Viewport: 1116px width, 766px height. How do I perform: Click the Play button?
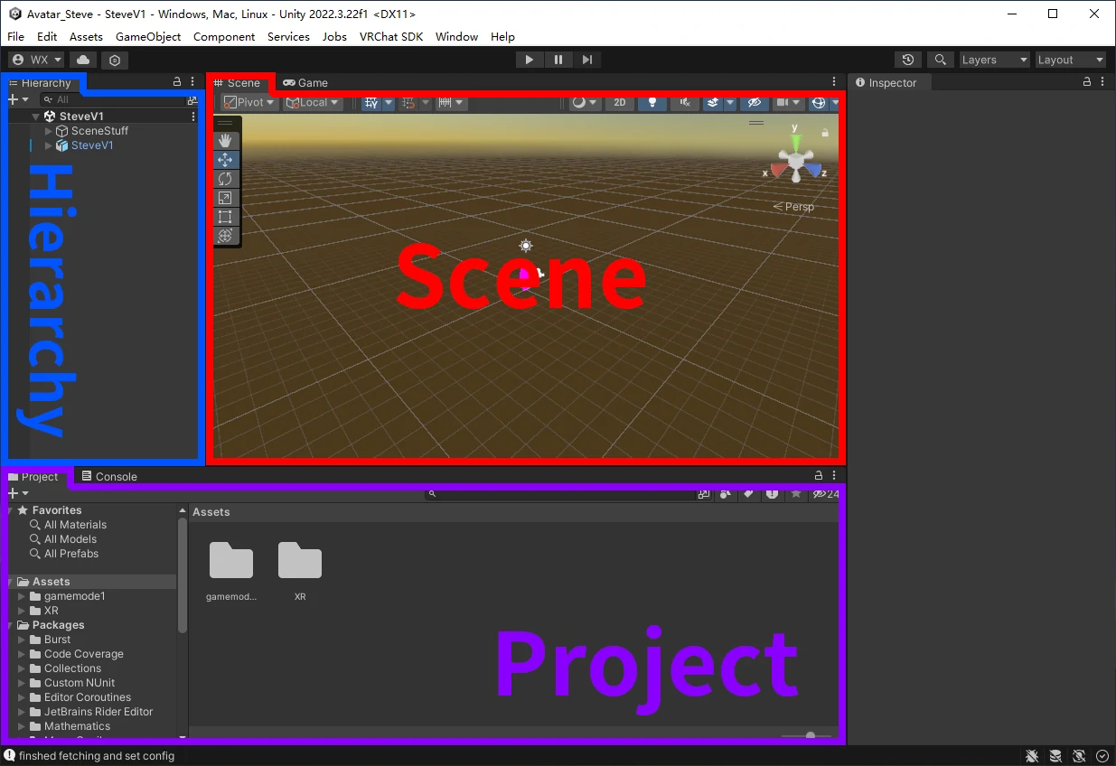[529, 60]
